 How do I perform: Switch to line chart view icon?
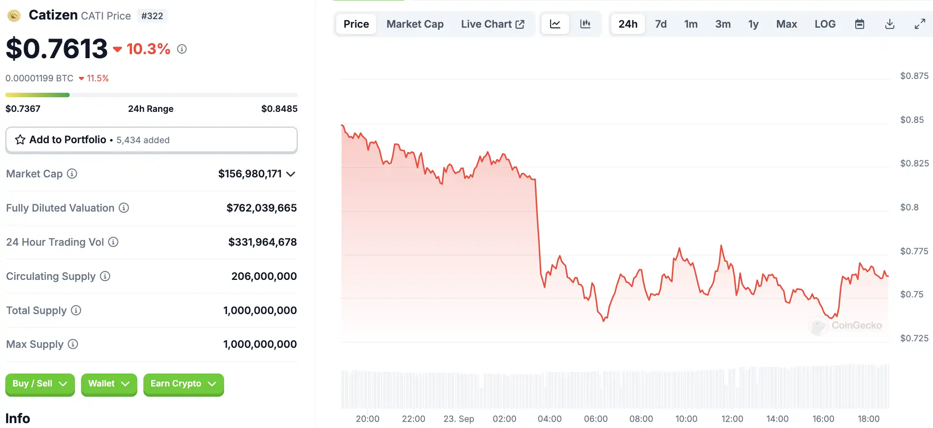[555, 24]
